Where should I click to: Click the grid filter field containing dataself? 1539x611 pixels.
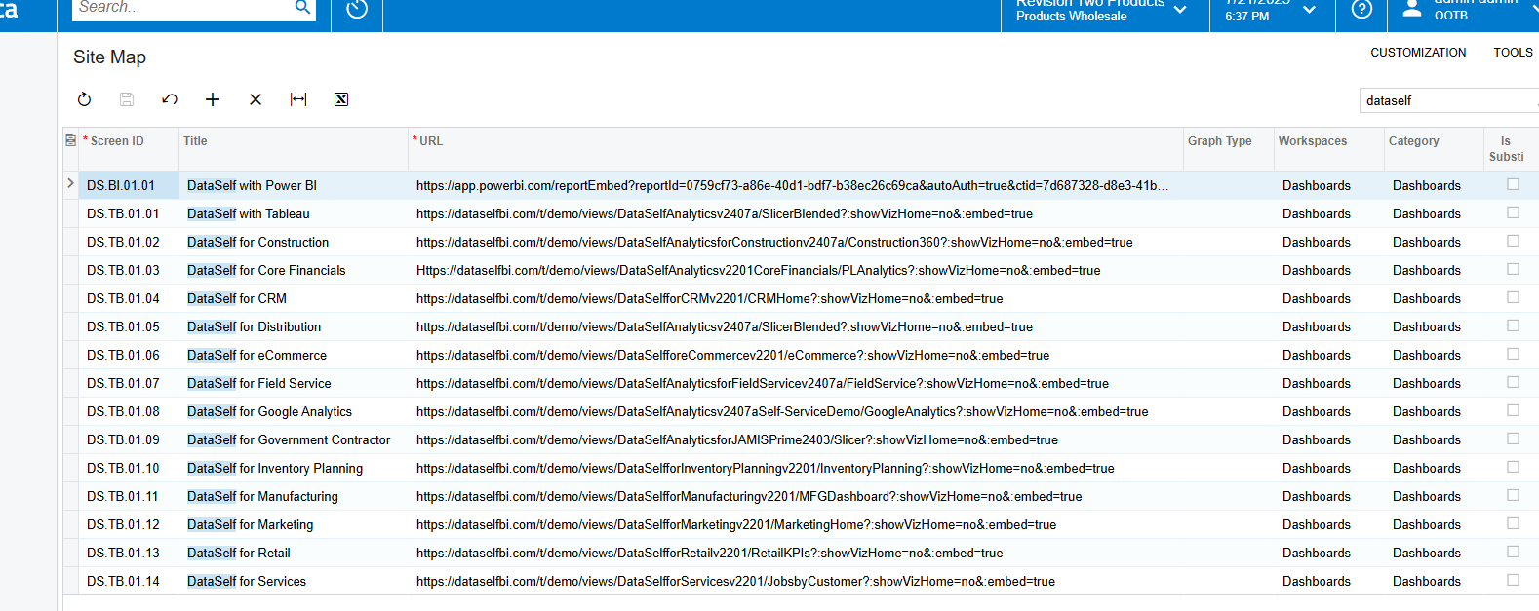click(x=1443, y=100)
